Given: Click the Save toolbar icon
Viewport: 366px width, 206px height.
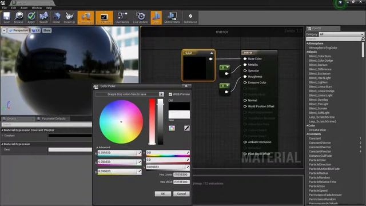Looking at the screenshot, I should (x=6, y=18).
